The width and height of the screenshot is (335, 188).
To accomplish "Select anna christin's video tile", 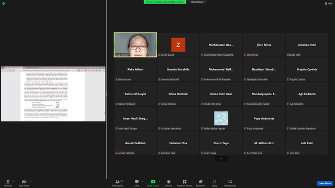I will coord(136,45).
